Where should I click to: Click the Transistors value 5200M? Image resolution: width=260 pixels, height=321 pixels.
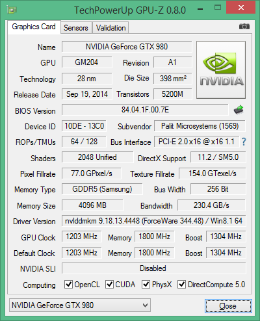coord(173,94)
